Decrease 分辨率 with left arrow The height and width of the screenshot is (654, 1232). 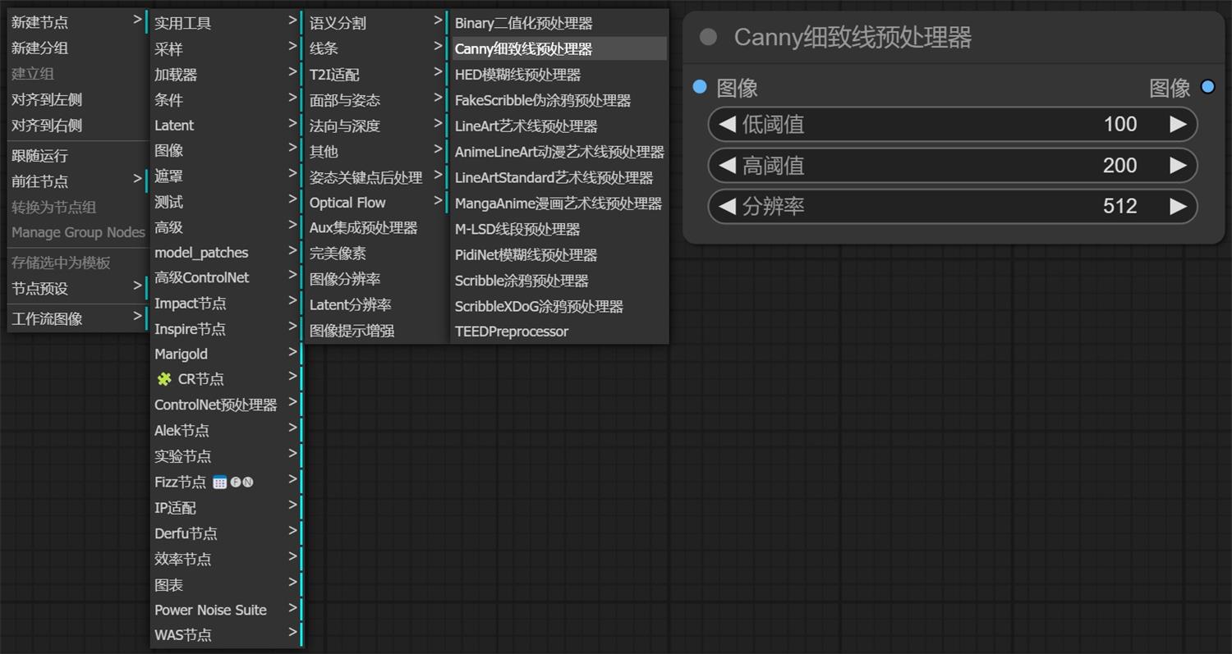(727, 206)
